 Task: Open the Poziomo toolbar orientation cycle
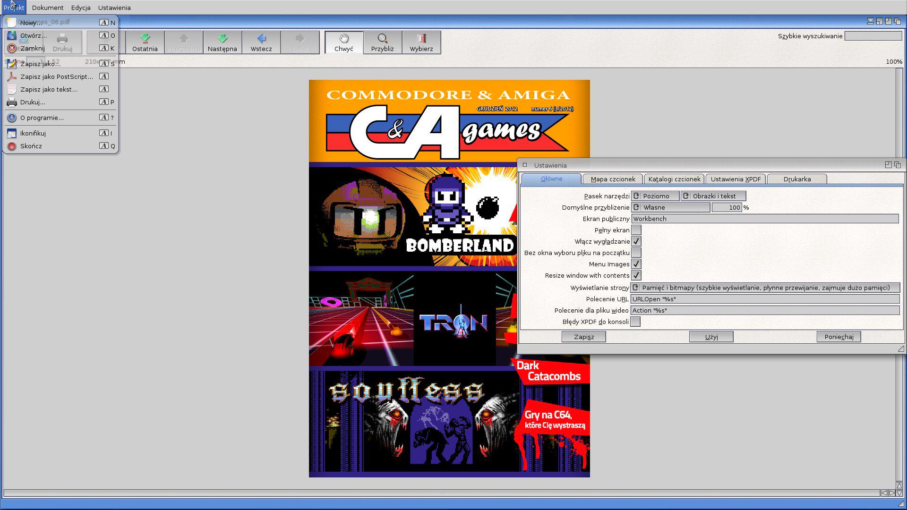(x=656, y=196)
